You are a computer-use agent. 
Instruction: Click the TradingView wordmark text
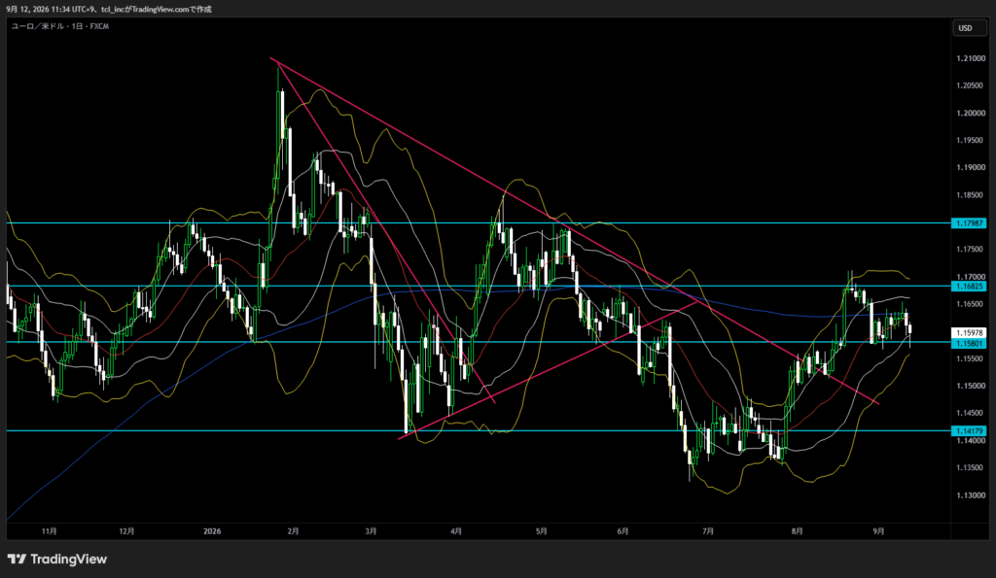pos(69,559)
